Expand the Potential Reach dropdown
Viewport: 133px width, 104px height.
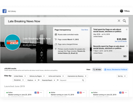tap(49, 80)
